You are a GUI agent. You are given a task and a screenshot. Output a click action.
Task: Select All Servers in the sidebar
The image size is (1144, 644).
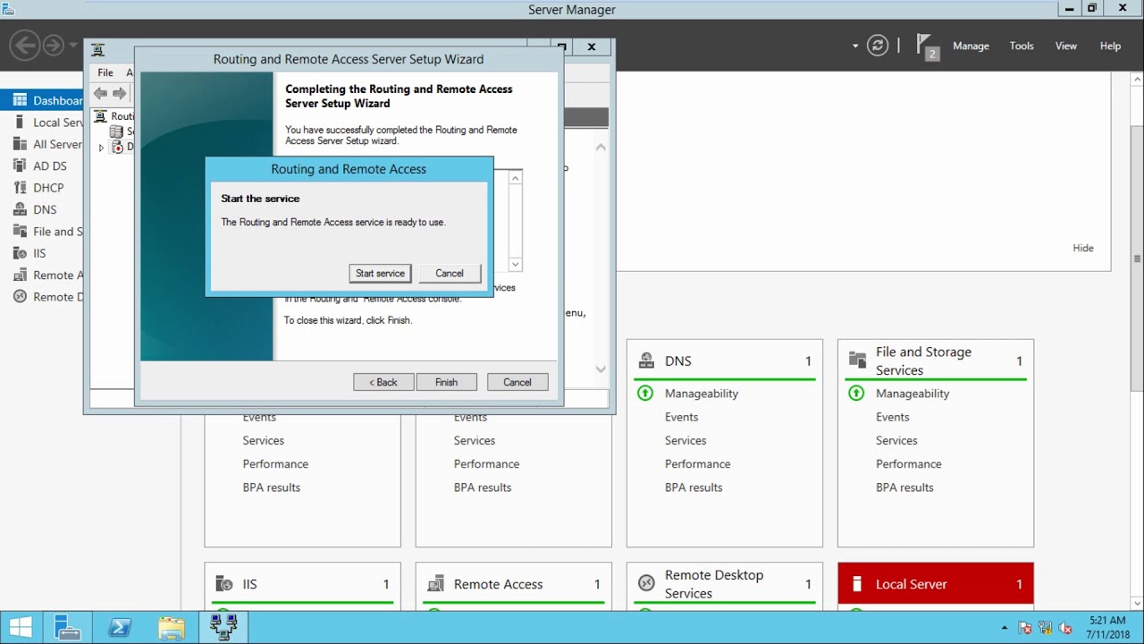pyautogui.click(x=47, y=144)
